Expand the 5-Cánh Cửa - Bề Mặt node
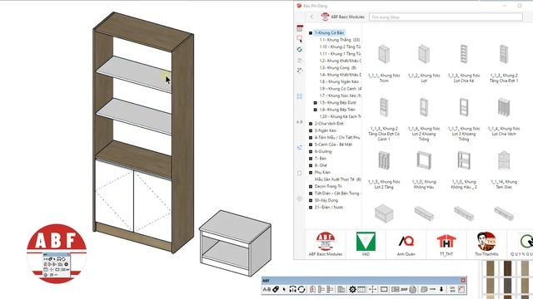This screenshot has height=299, width=533. pyautogui.click(x=311, y=145)
